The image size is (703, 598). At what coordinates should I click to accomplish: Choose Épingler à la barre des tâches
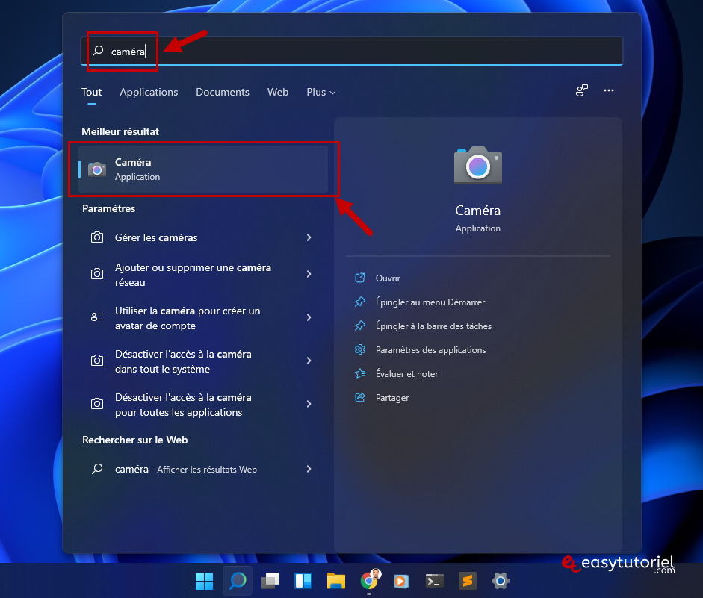click(433, 326)
